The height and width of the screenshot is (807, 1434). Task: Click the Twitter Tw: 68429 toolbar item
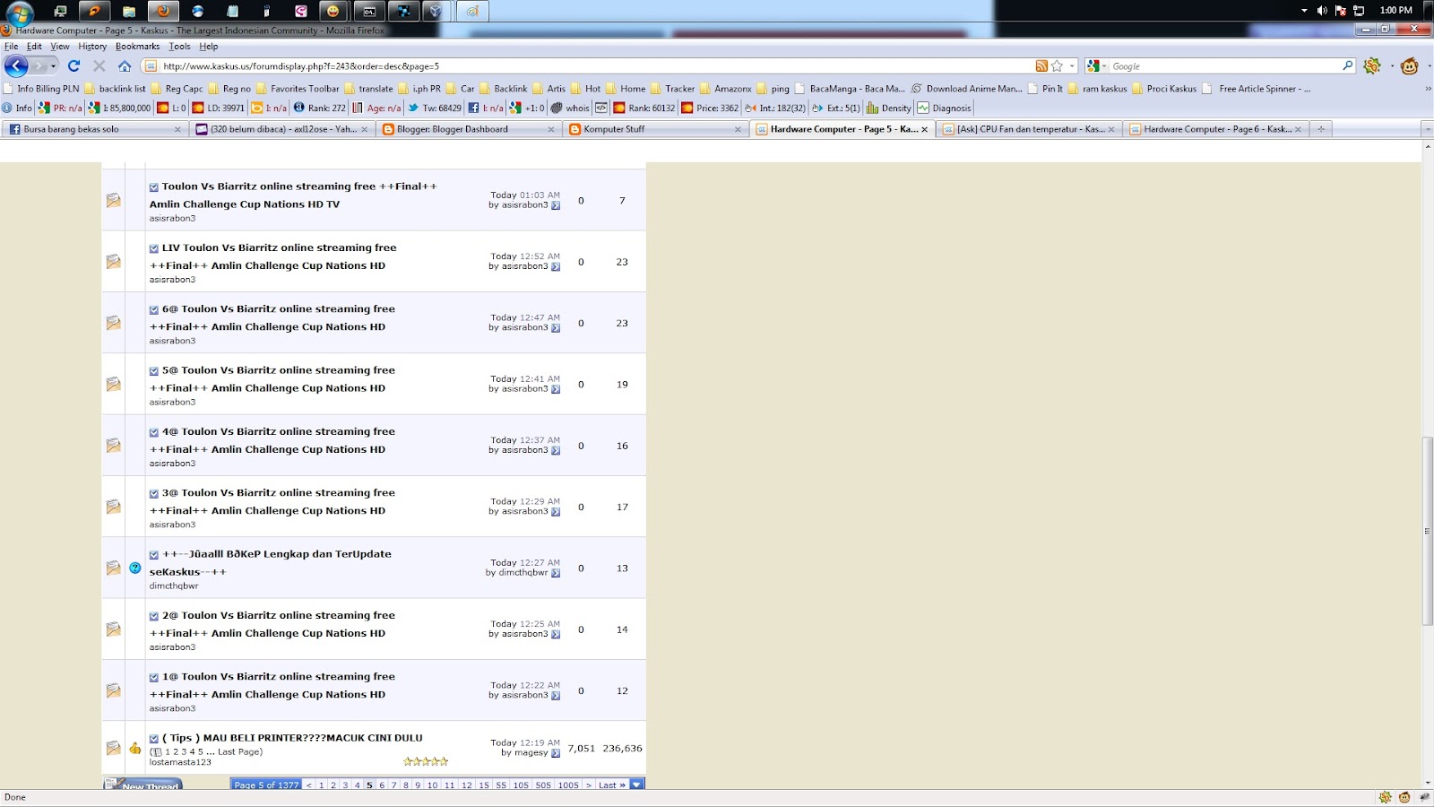pos(436,108)
